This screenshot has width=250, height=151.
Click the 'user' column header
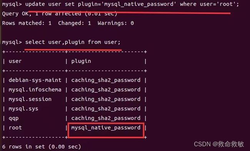(x=15, y=61)
